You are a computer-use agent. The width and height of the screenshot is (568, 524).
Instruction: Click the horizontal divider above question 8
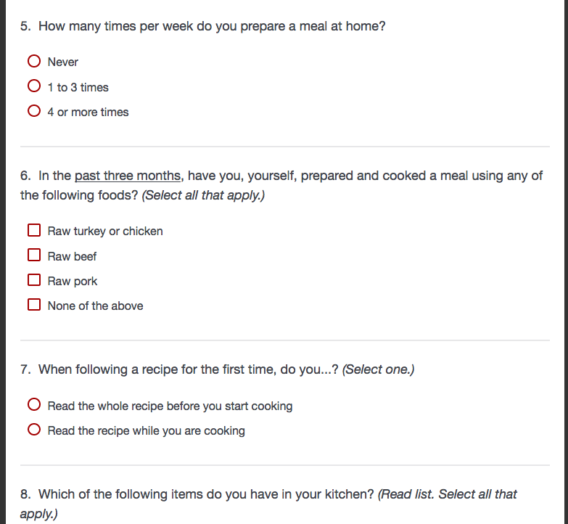tap(285, 465)
